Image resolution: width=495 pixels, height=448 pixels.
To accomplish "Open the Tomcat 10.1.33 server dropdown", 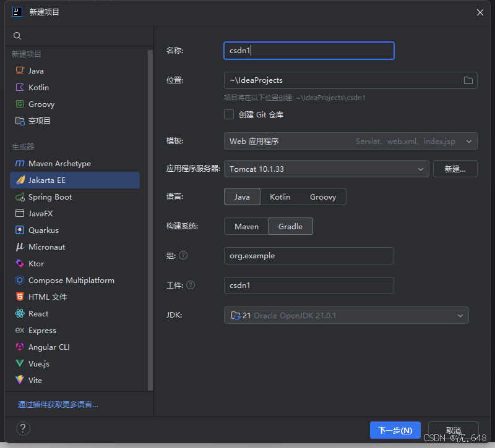I will pos(327,169).
